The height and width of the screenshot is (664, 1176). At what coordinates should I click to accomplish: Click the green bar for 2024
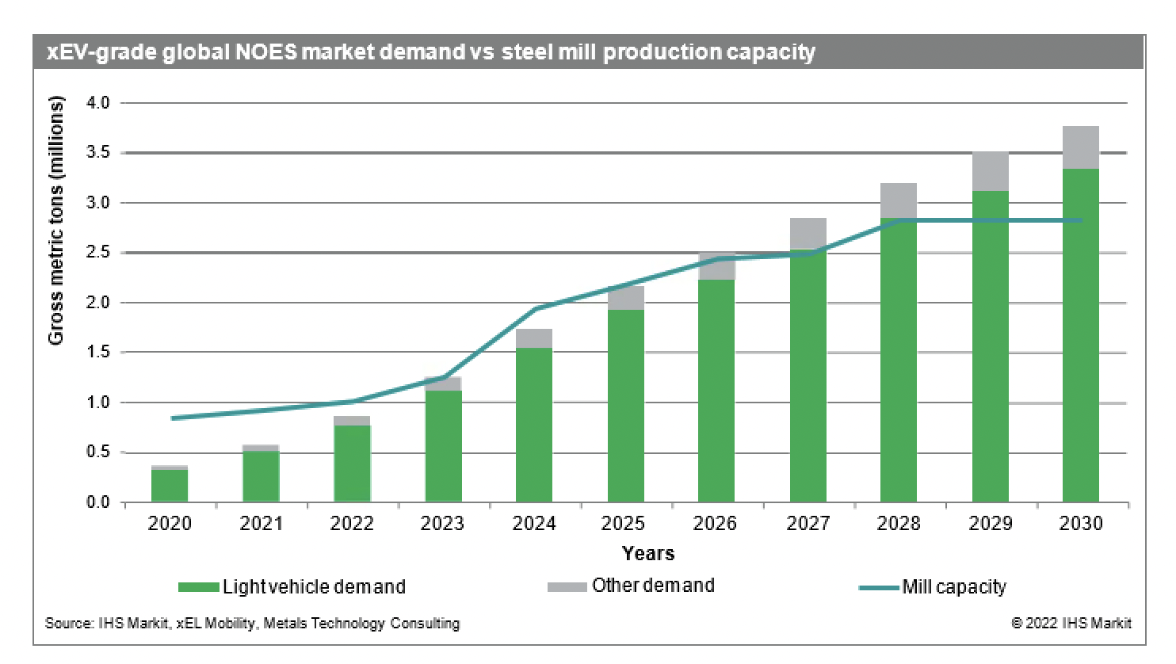pyautogui.click(x=534, y=425)
